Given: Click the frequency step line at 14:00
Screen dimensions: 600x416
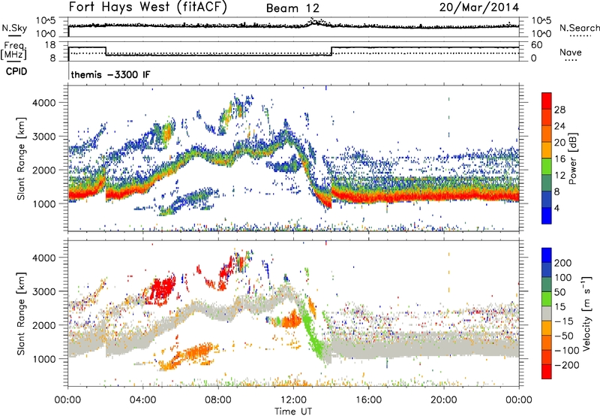Looking at the screenshot, I should pyautogui.click(x=331, y=51).
